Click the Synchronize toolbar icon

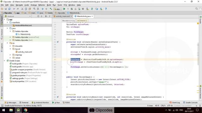9,9
